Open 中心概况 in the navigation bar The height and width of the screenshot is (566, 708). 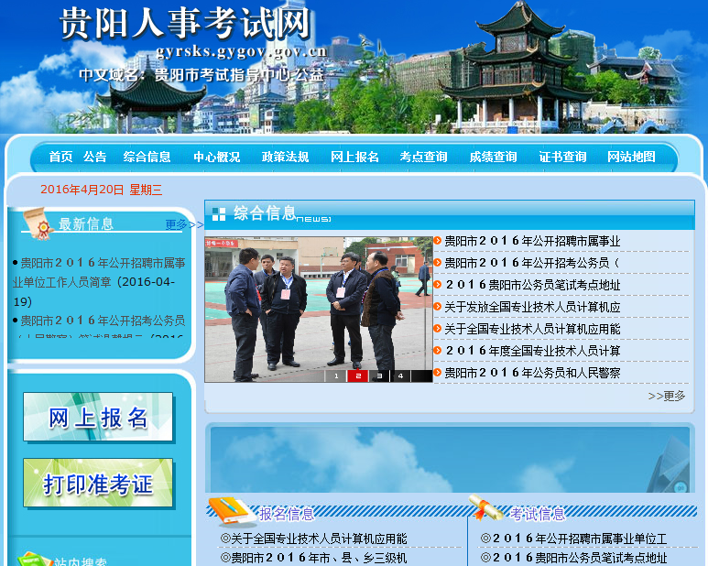point(217,157)
